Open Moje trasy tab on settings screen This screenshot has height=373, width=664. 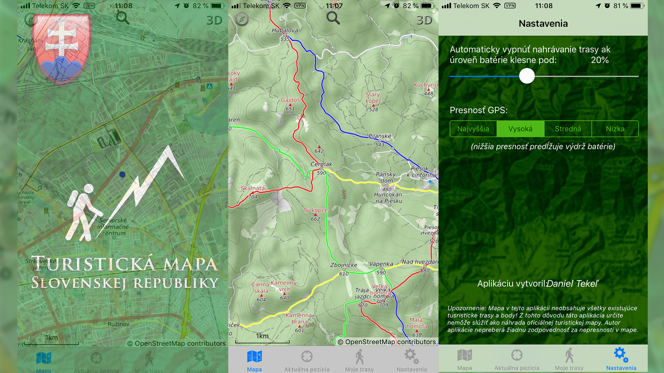pos(569,360)
